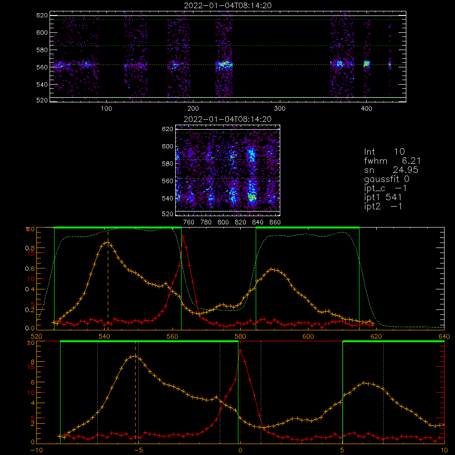455x455 pixels.
Task: Click the bright emission blob near 235 in top spectrogram
Action: [x=223, y=65]
